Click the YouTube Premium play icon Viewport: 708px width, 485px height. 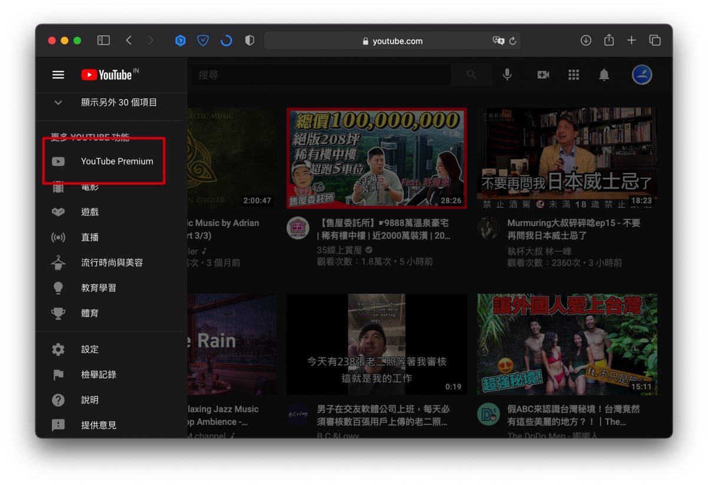[58, 161]
